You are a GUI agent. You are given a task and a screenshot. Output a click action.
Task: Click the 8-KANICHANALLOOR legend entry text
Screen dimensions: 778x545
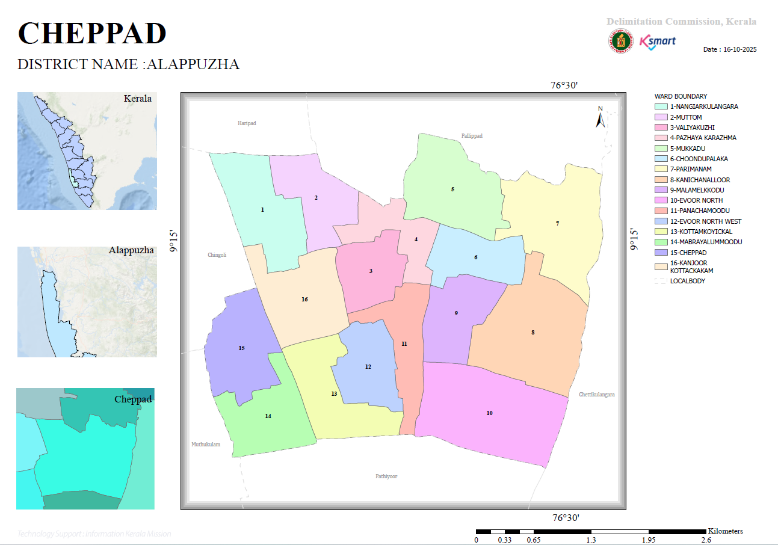tap(700, 180)
